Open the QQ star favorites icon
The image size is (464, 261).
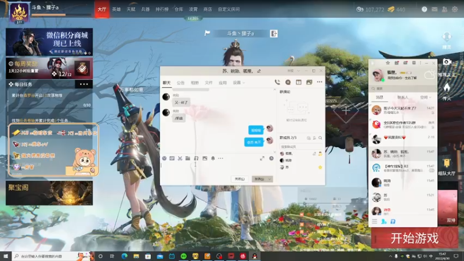[x=387, y=63]
